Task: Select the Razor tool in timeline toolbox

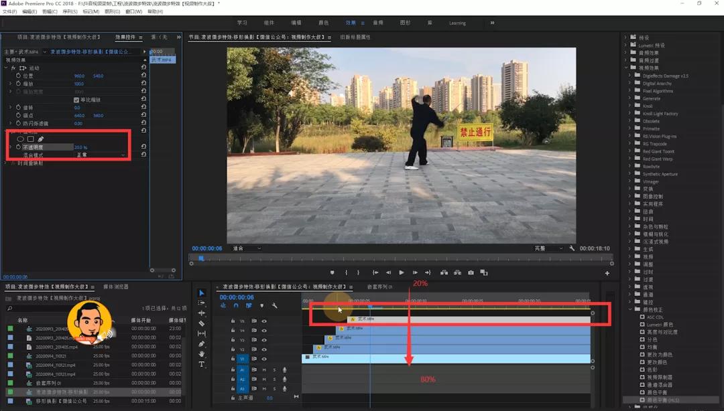Action: 202,323
